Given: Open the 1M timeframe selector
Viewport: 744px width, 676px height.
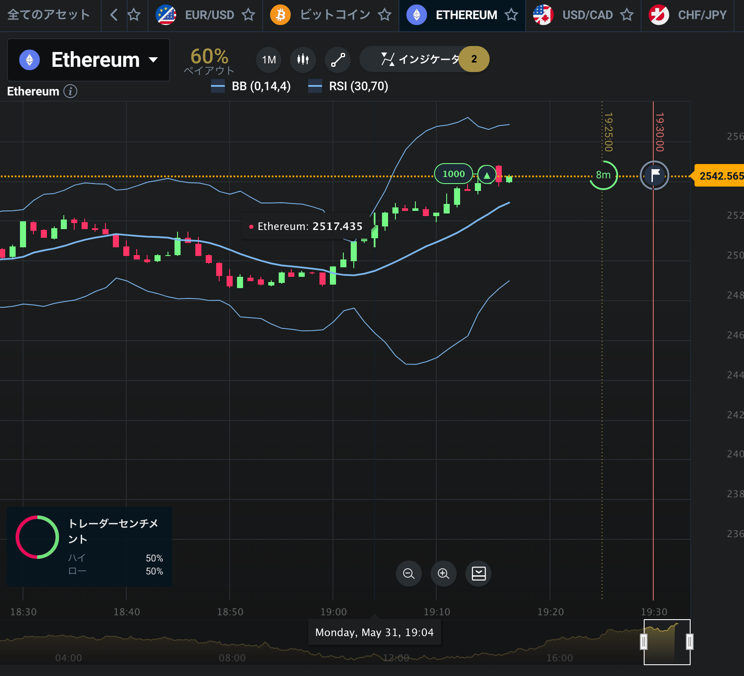Looking at the screenshot, I should click(x=269, y=59).
